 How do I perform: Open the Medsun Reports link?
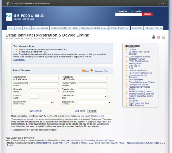click(x=136, y=80)
